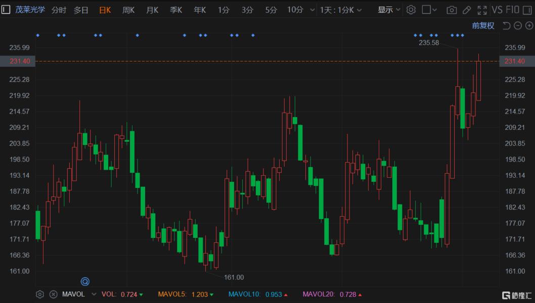This screenshot has width=535, height=303.
Task: Switch to 分时 intraday tab
Action: coord(59,10)
